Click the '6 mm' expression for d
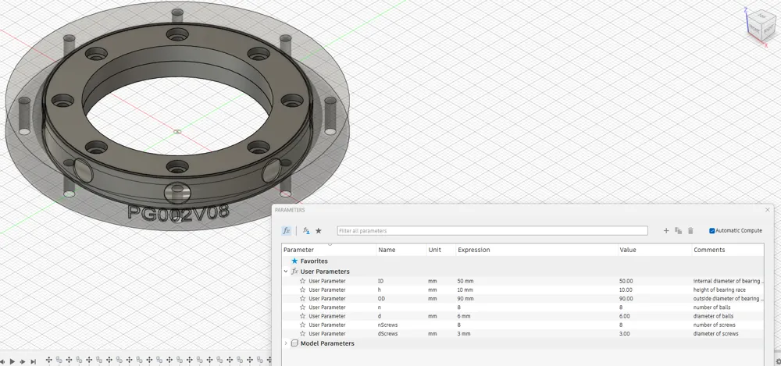Viewport: 781px width, 366px height. 464,316
